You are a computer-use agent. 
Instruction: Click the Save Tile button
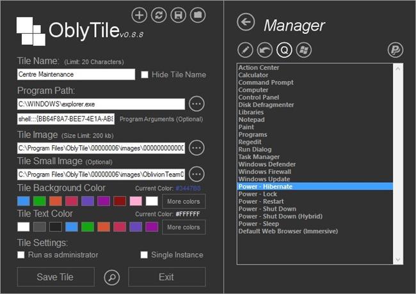point(56,277)
